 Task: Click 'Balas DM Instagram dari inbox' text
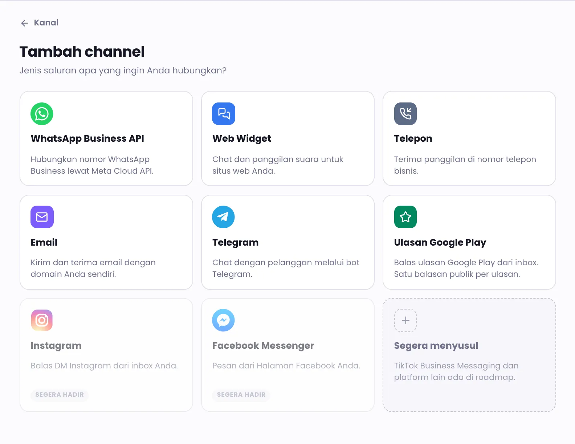(104, 366)
